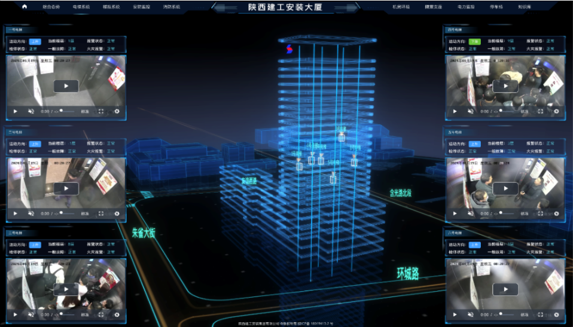Viewport: 573px width, 327px height.
Task: Fullscreen the 五号电梯 camera video
Action: (541, 214)
